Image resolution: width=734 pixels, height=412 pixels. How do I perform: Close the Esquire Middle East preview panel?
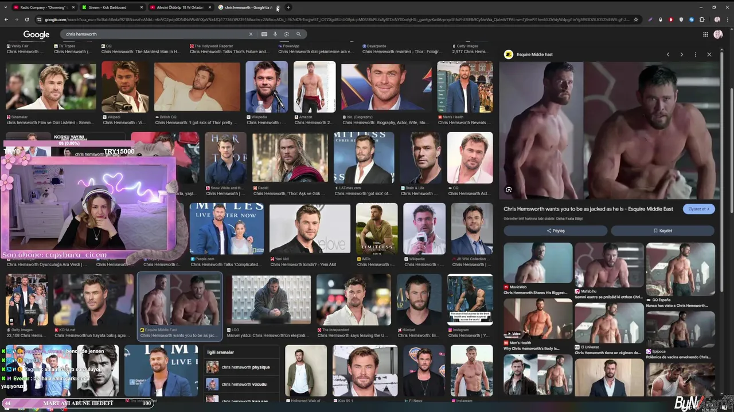point(709,54)
